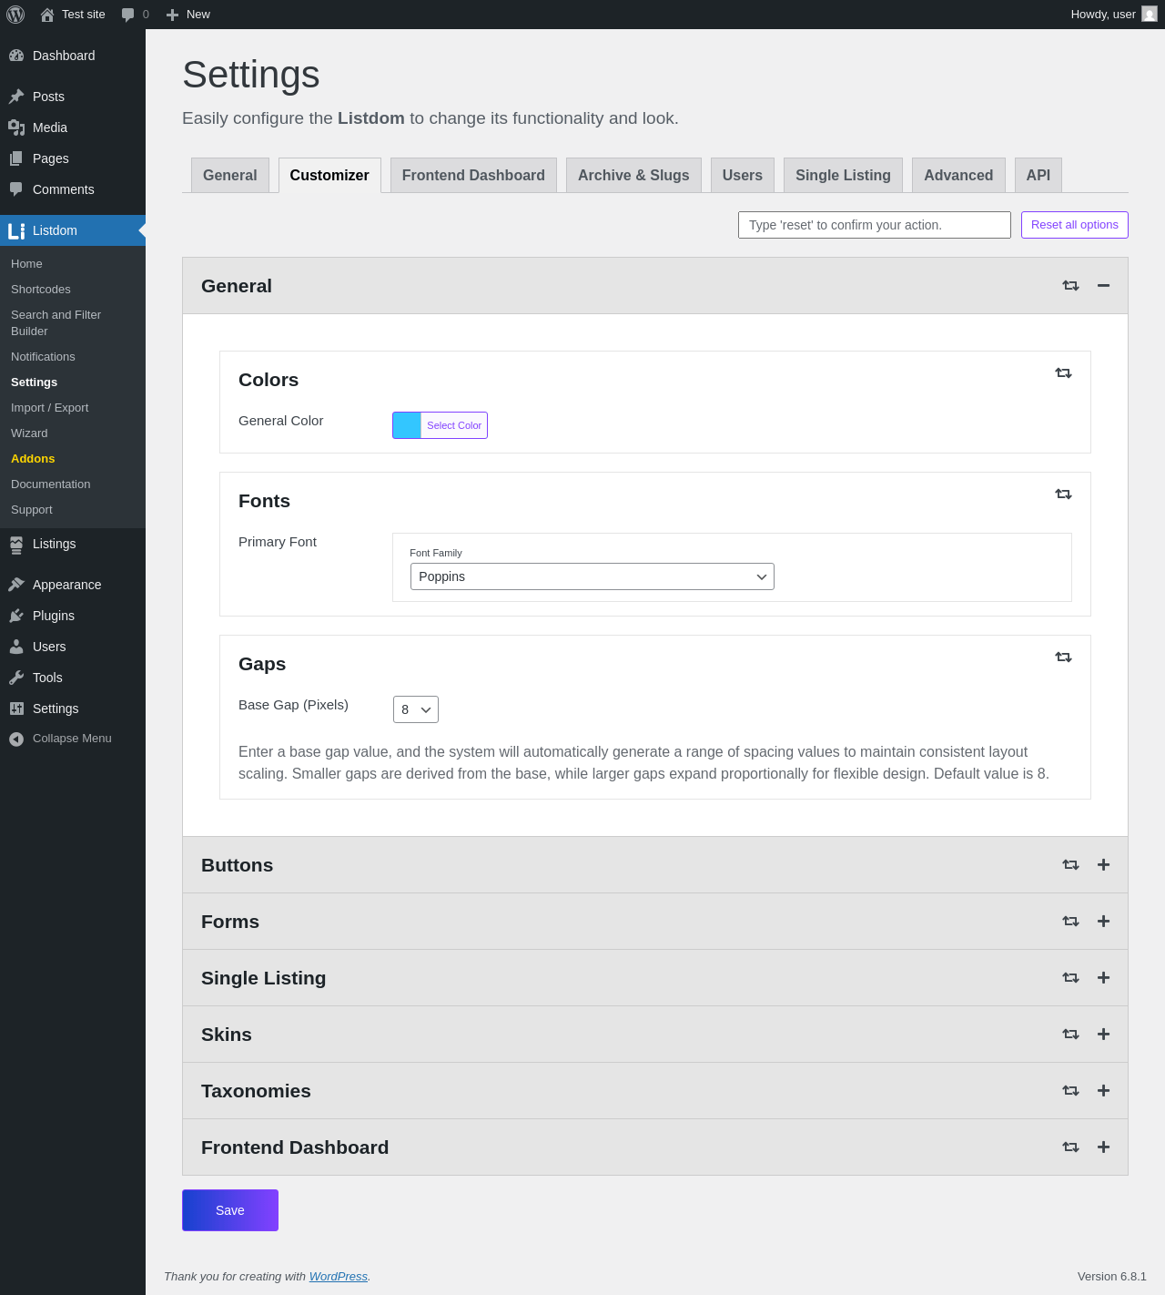
Task: Collapse the General section with minus icon
Action: [1103, 286]
